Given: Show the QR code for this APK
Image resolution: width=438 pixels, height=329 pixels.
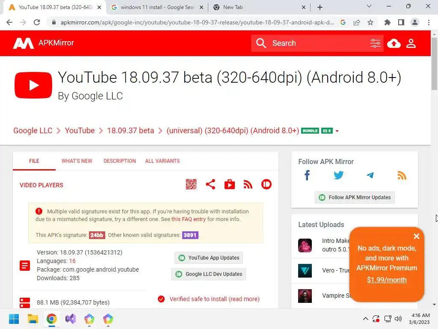Looking at the screenshot, I should click(191, 184).
